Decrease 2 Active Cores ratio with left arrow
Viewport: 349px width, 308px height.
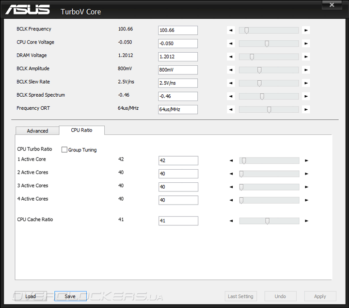231,174
